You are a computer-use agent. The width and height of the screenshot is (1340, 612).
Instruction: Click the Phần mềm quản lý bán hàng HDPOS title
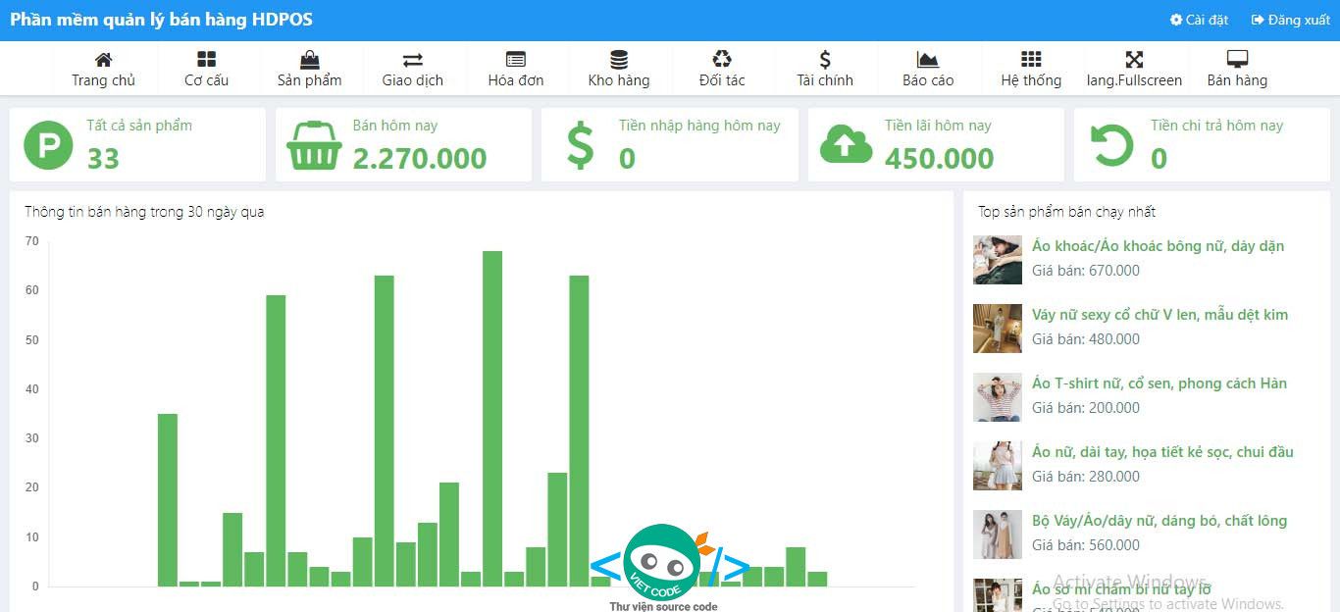coord(162,20)
